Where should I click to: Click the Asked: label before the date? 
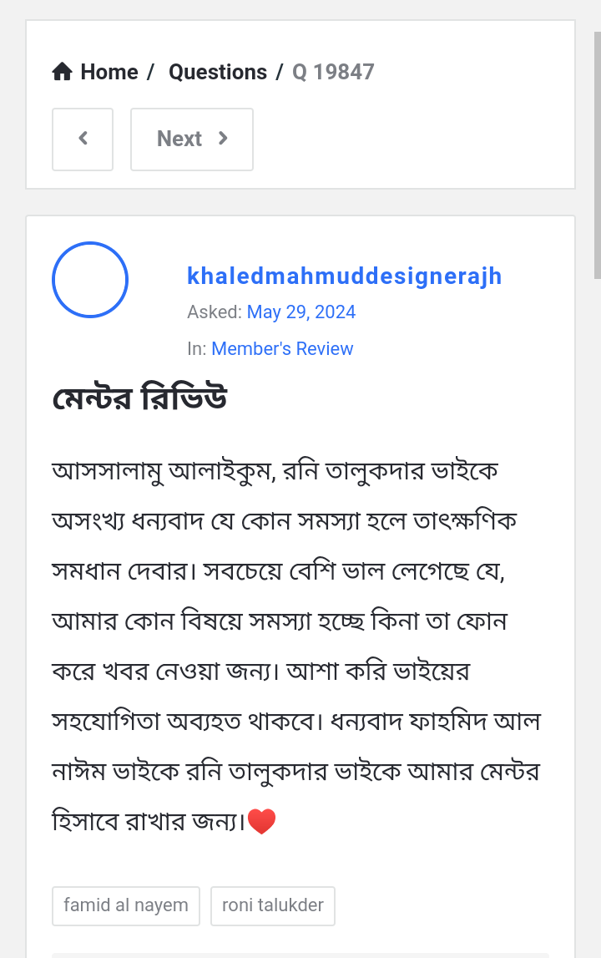[215, 312]
